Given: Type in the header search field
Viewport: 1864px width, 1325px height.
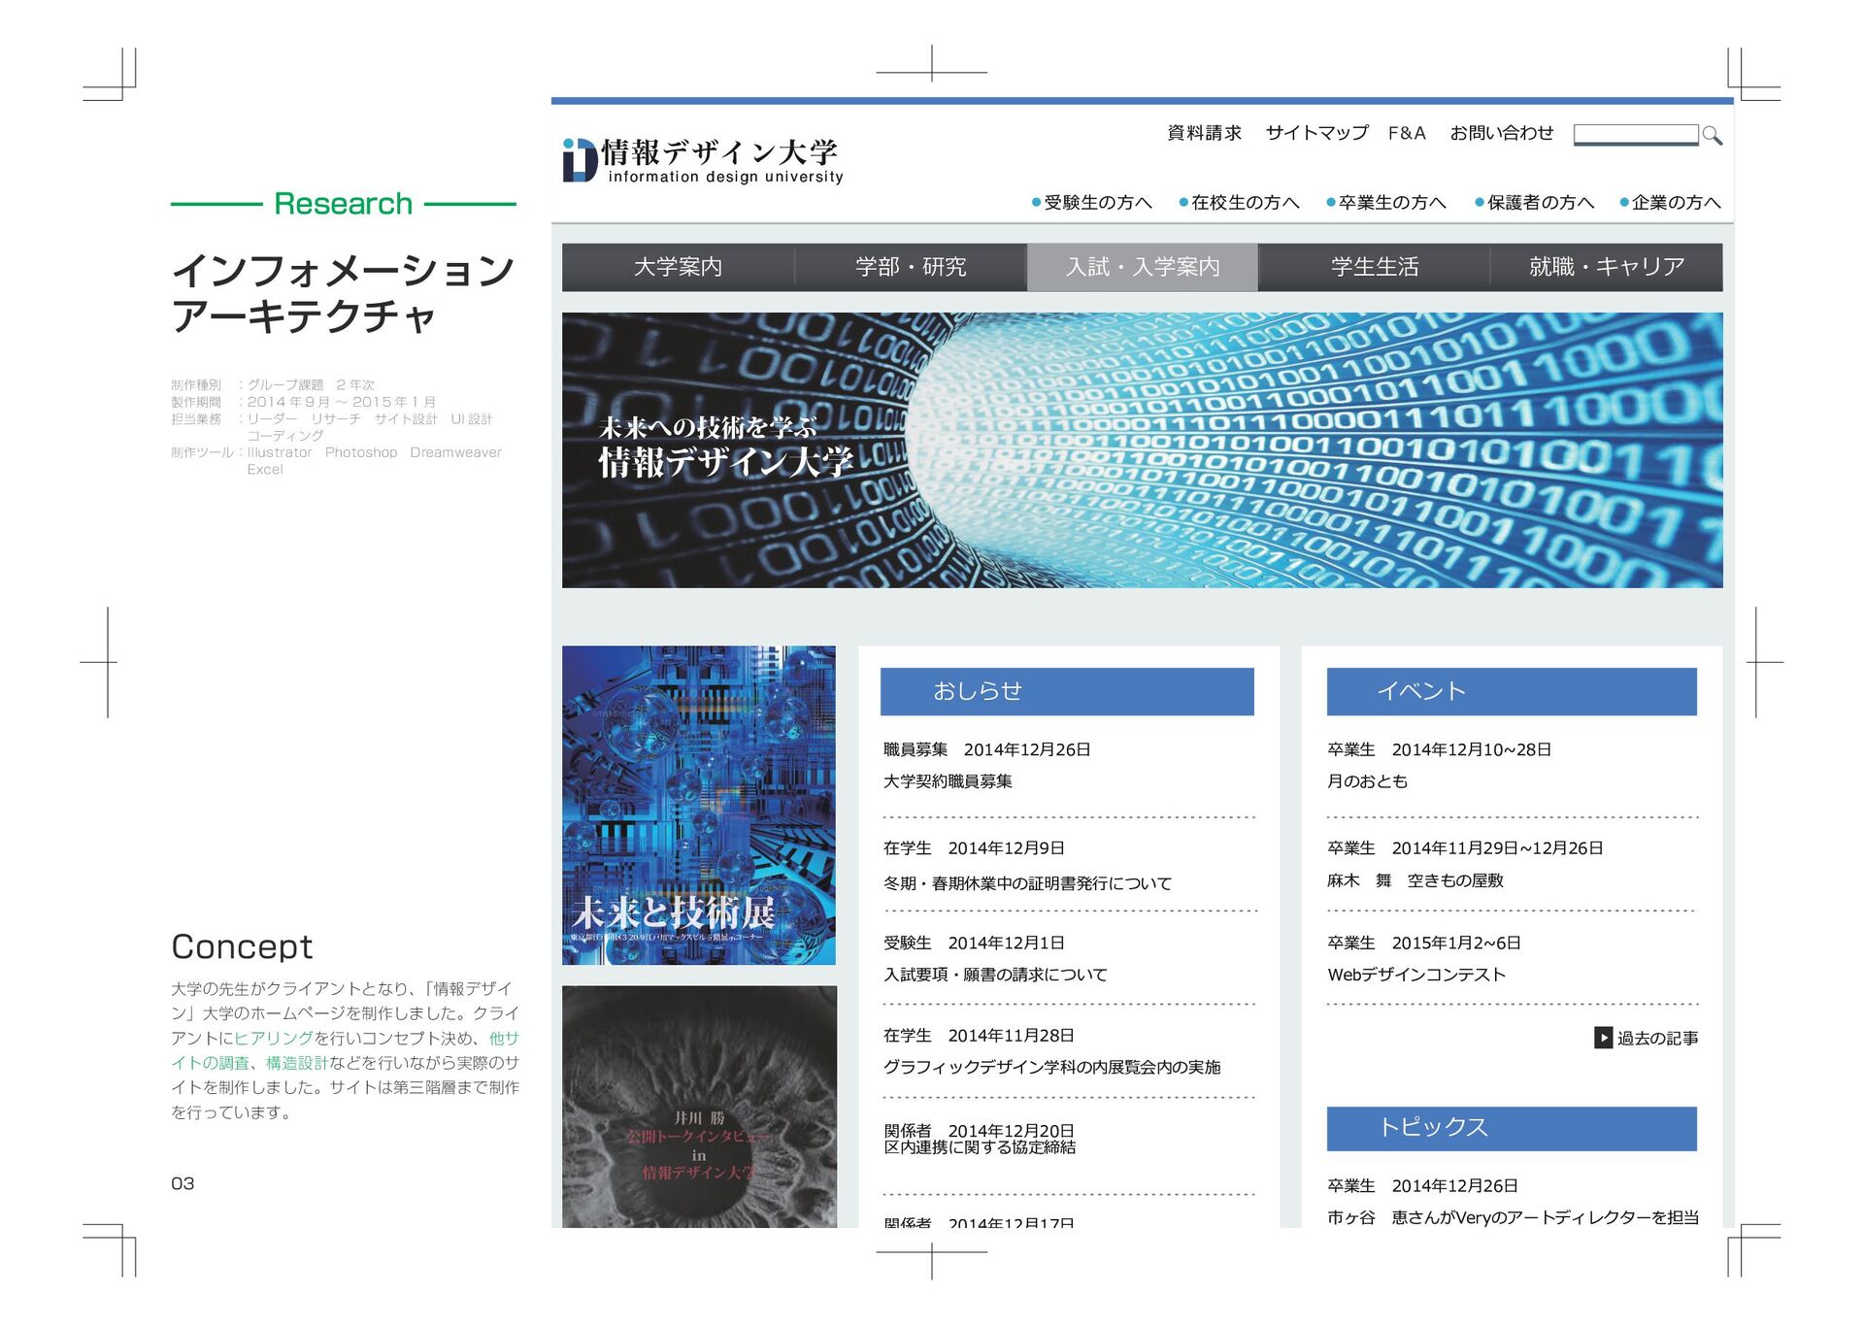Looking at the screenshot, I should [x=1635, y=134].
